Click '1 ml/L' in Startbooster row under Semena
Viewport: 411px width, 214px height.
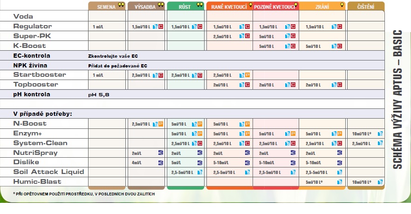coord(98,75)
